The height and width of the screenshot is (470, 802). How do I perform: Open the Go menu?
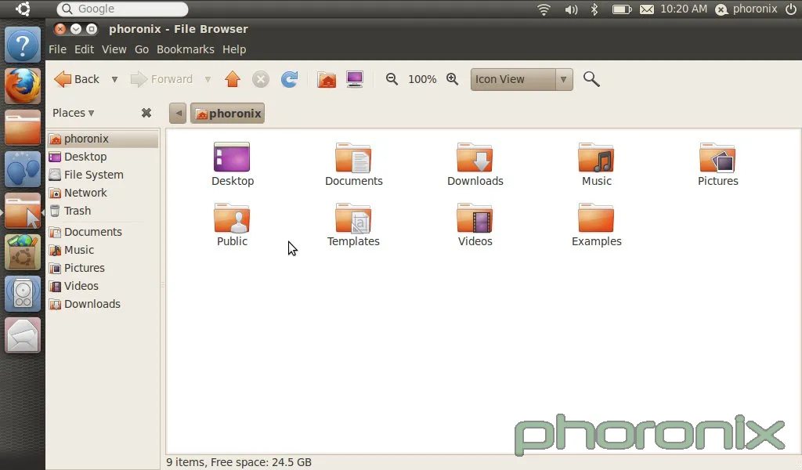pyautogui.click(x=142, y=49)
